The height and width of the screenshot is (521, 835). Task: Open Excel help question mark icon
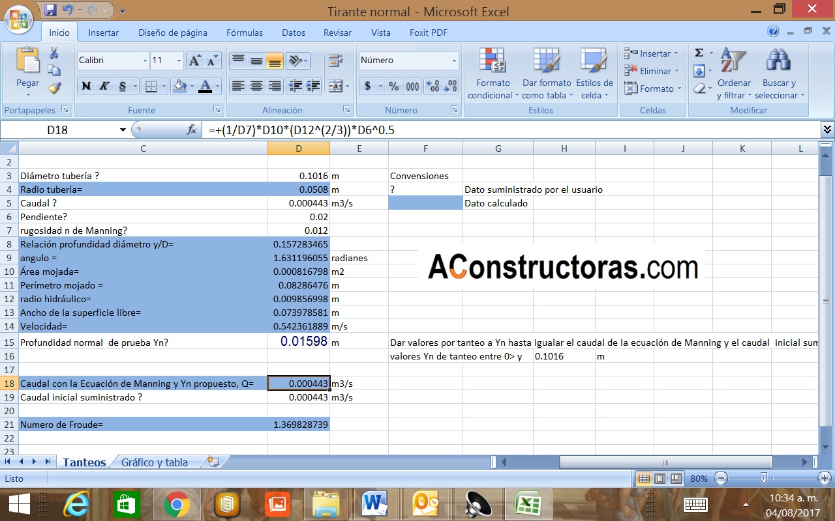[x=773, y=31]
